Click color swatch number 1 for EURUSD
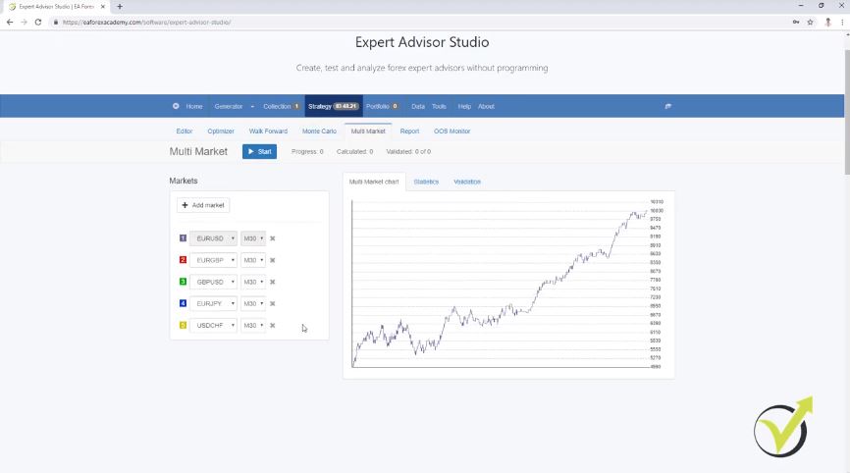Screen dimensions: 850x473 tap(183, 237)
